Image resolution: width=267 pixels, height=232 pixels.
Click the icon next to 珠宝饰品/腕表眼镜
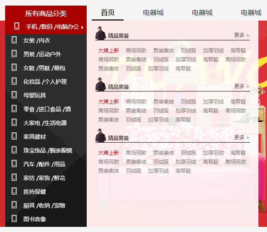(x=14, y=150)
